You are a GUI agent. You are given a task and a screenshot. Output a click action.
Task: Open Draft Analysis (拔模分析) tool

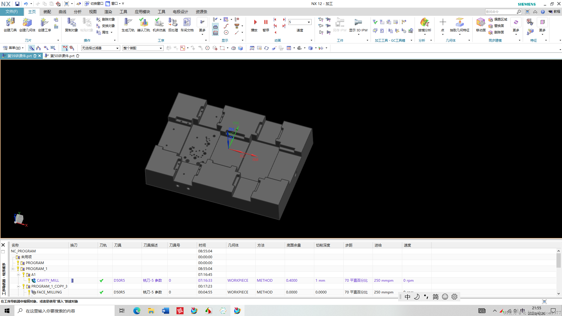point(424,25)
